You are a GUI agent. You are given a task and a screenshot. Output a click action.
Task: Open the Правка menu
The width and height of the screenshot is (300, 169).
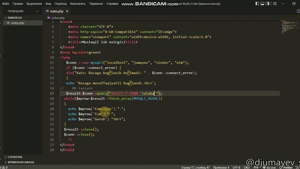pos(18,4)
